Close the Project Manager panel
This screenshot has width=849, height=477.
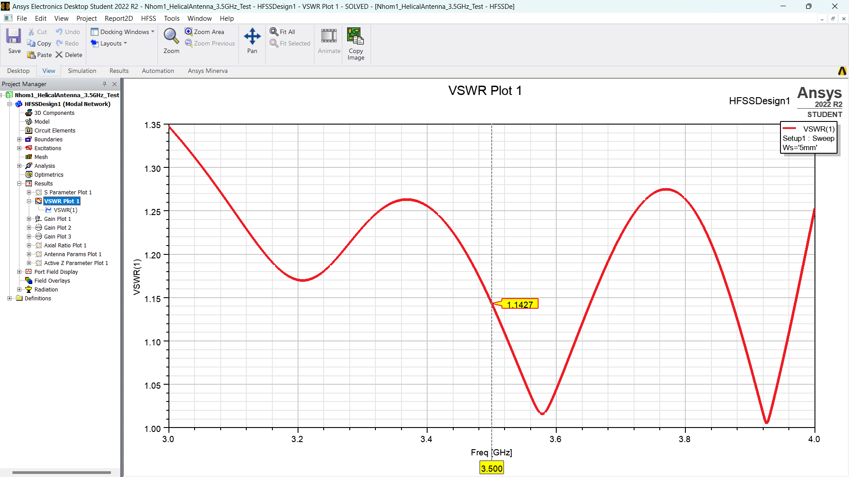115,84
